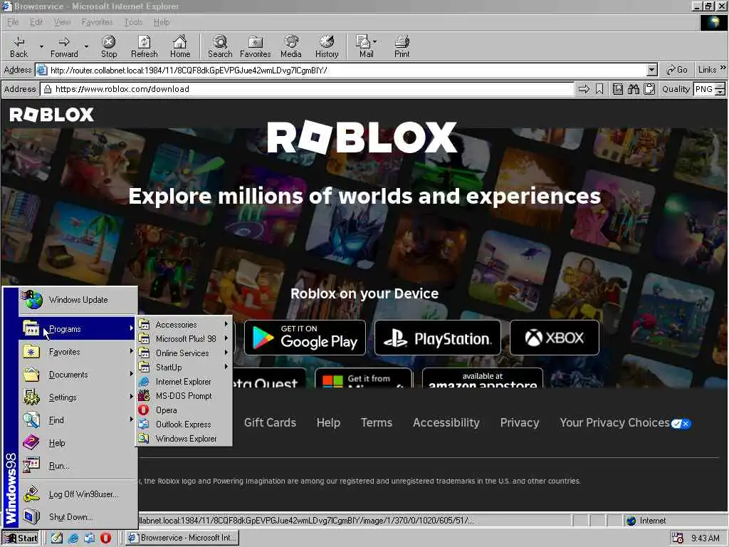Click the Mail toolbar icon
Image resolution: width=729 pixels, height=547 pixels.
click(363, 42)
